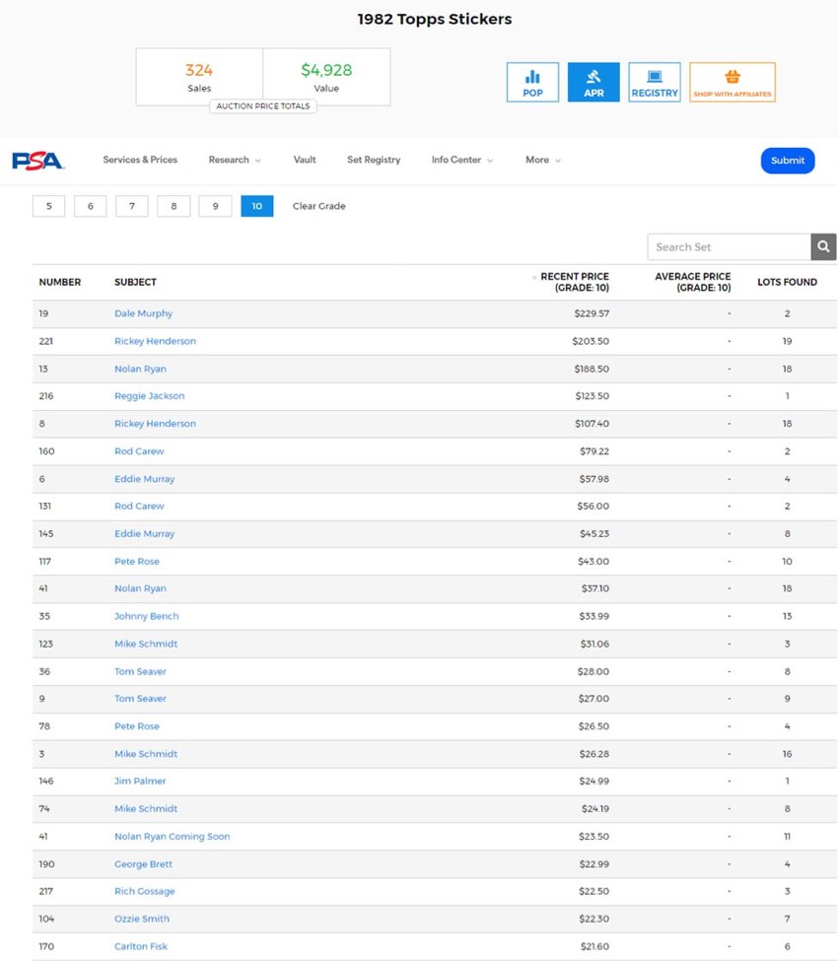Click the $188.50 recent price

click(592, 369)
